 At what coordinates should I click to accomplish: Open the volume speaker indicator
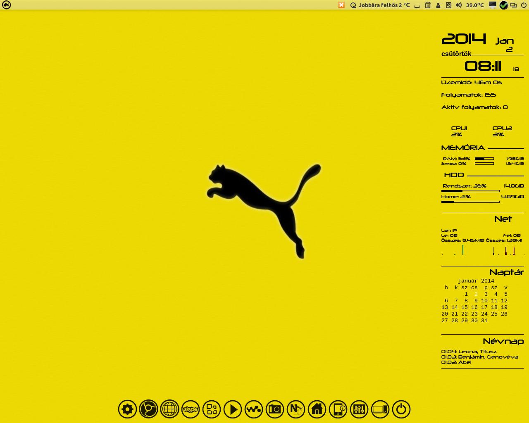(459, 5)
